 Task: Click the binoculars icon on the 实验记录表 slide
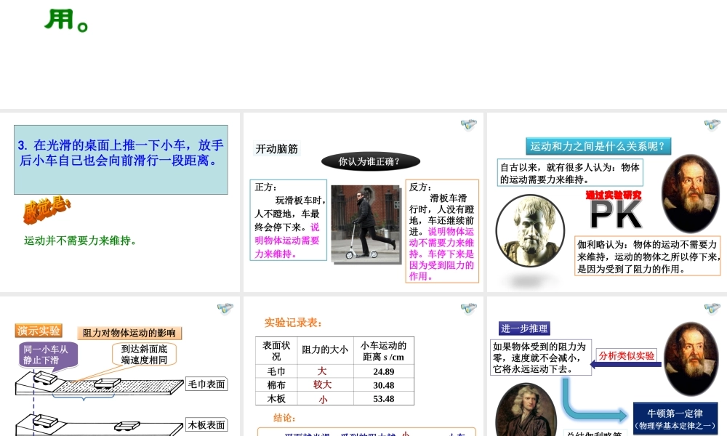tap(468, 308)
